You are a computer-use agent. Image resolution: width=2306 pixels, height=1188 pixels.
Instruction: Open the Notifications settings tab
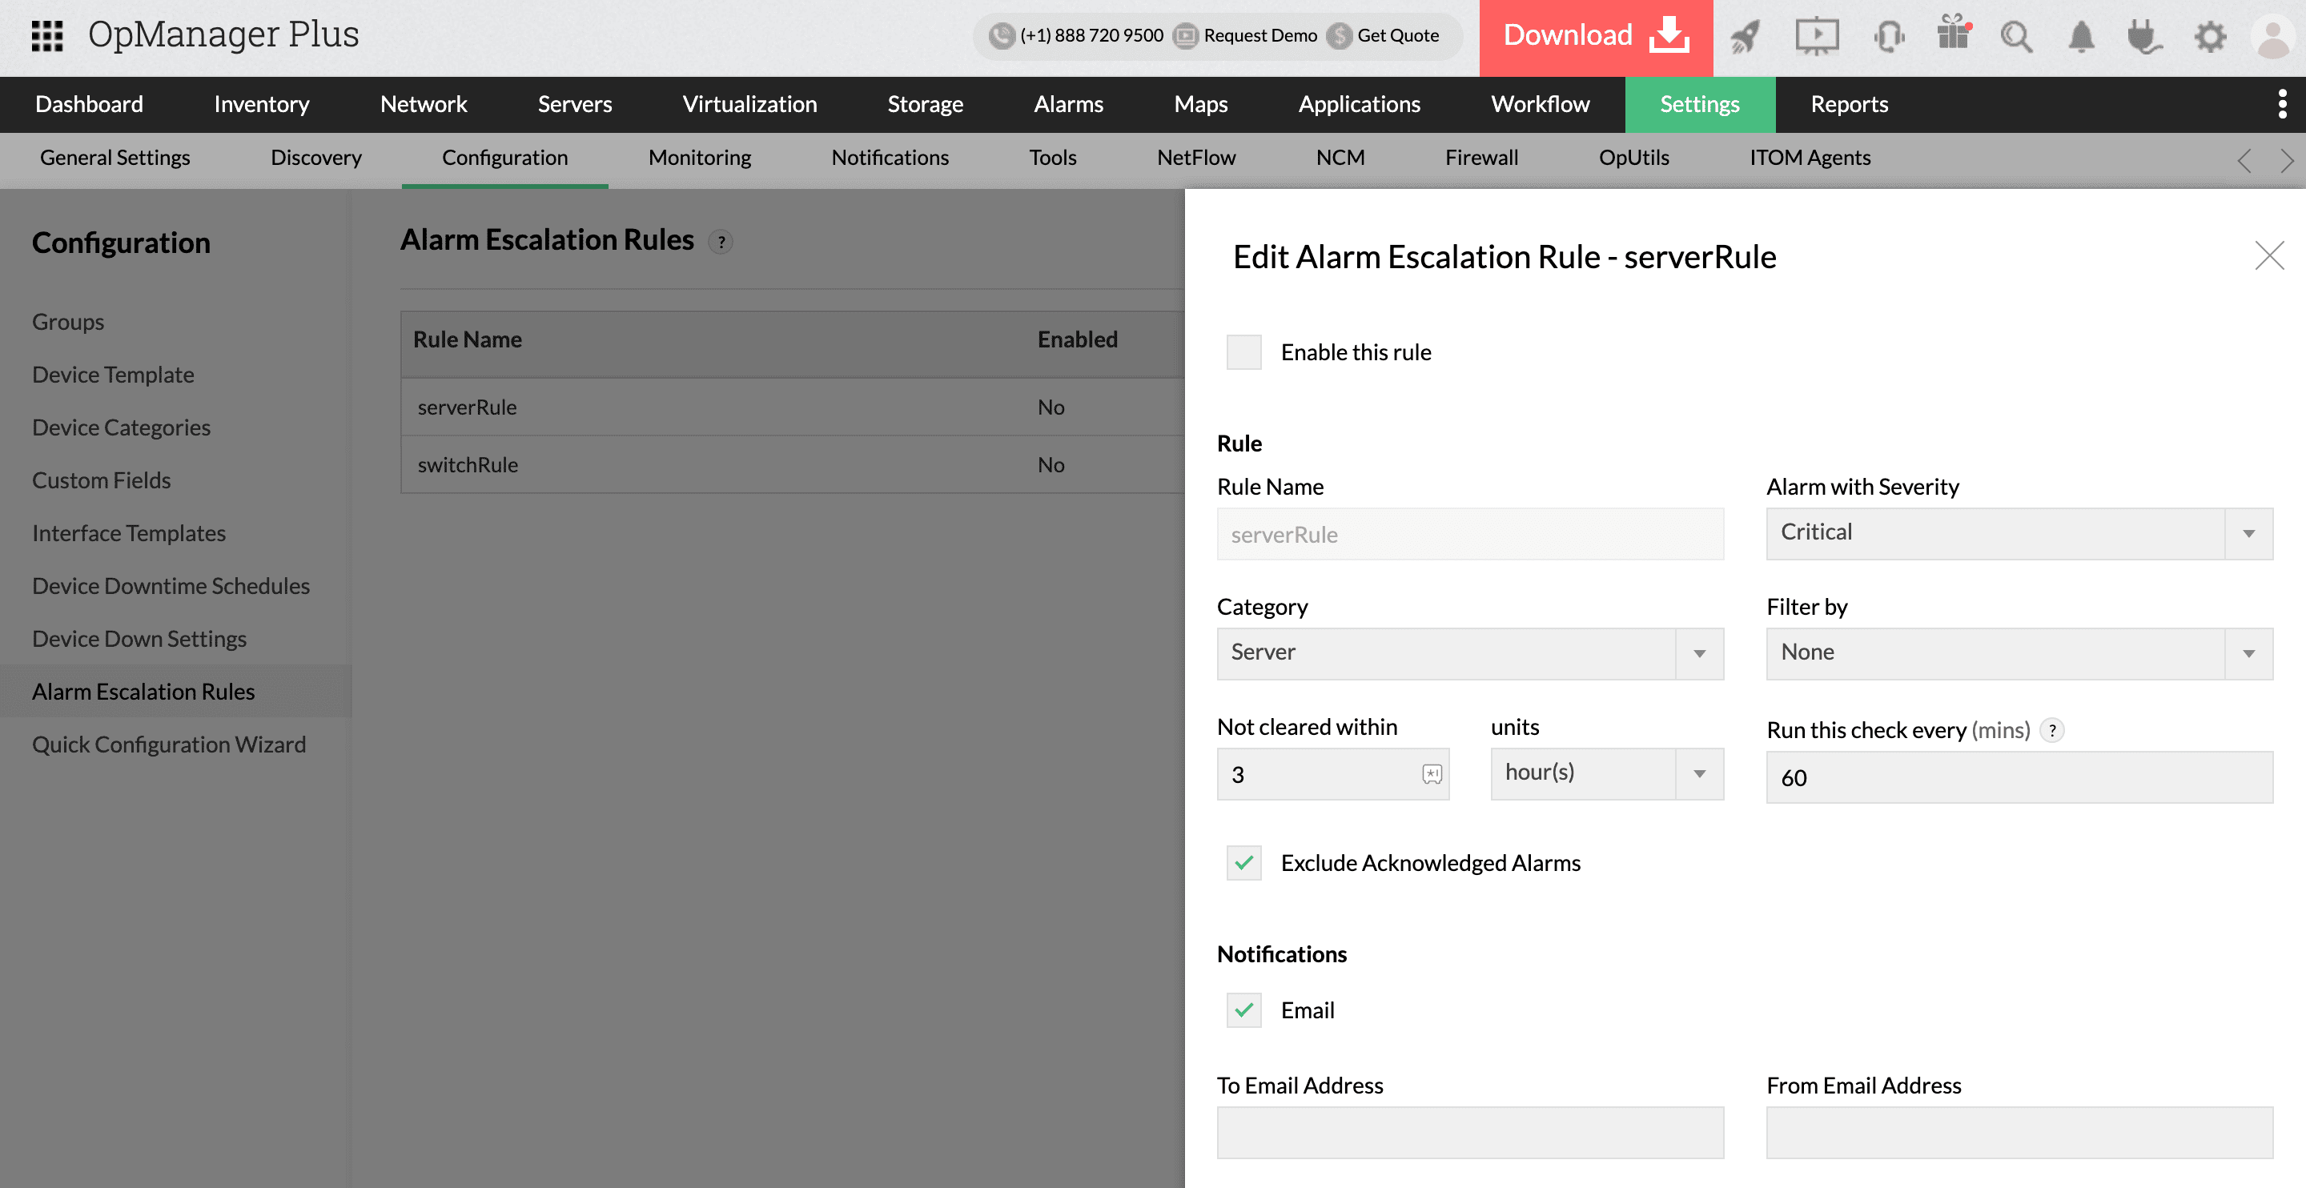(889, 159)
